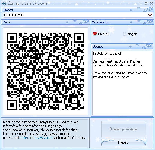Click the Üzenet generálása button
This screenshot has width=155, height=150.
123,129
